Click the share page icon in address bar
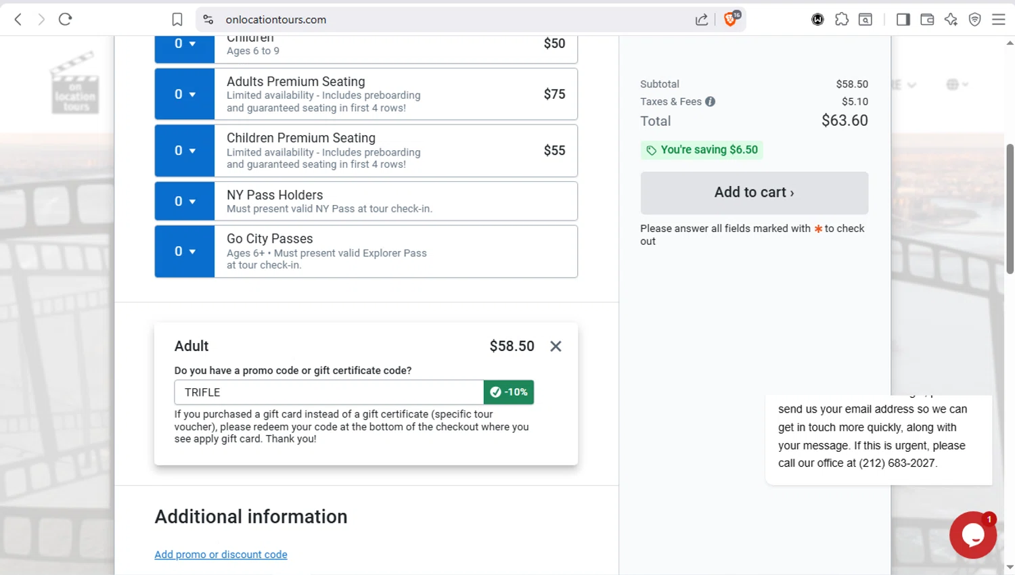Image resolution: width=1015 pixels, height=575 pixels. coord(702,20)
